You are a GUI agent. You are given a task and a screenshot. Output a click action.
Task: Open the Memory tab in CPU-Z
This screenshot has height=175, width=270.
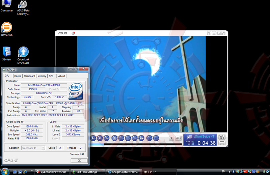point(42,76)
